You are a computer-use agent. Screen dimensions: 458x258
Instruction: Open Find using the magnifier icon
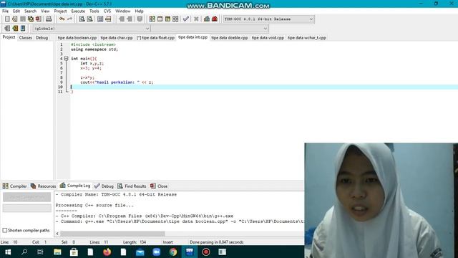(x=82, y=19)
